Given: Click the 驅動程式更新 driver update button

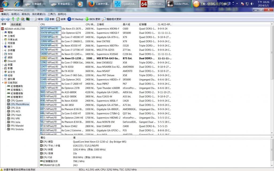Looking at the screenshot, I should coord(112,19).
